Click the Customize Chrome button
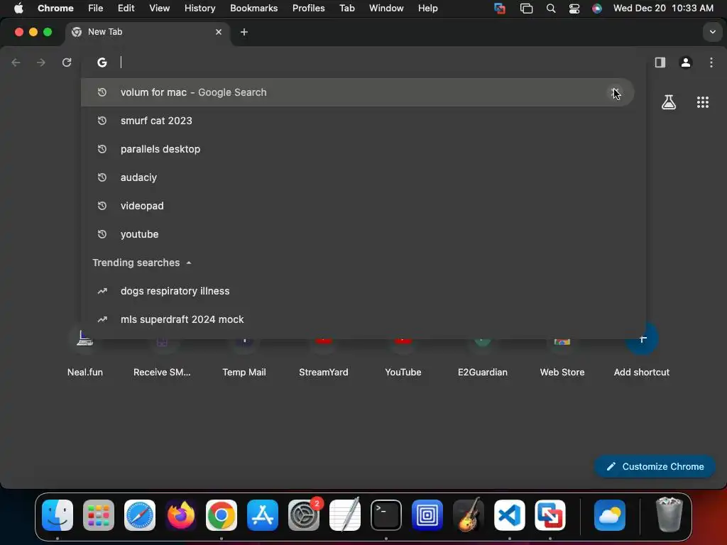The image size is (727, 545). coord(655,467)
